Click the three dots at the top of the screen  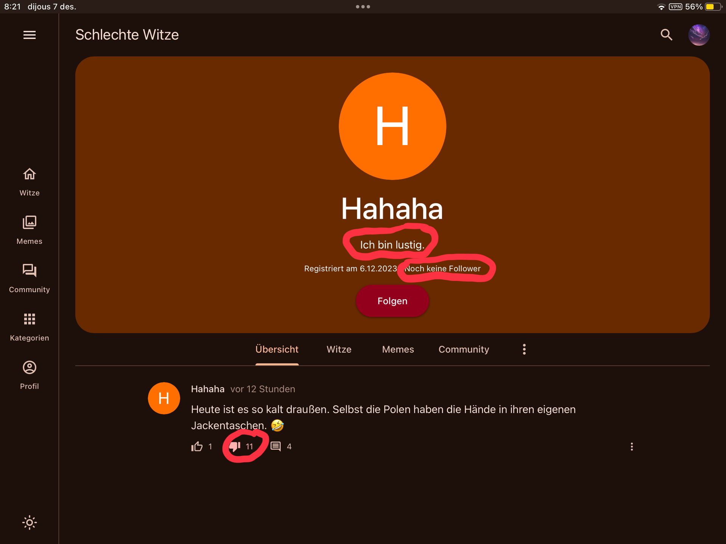coord(363,7)
